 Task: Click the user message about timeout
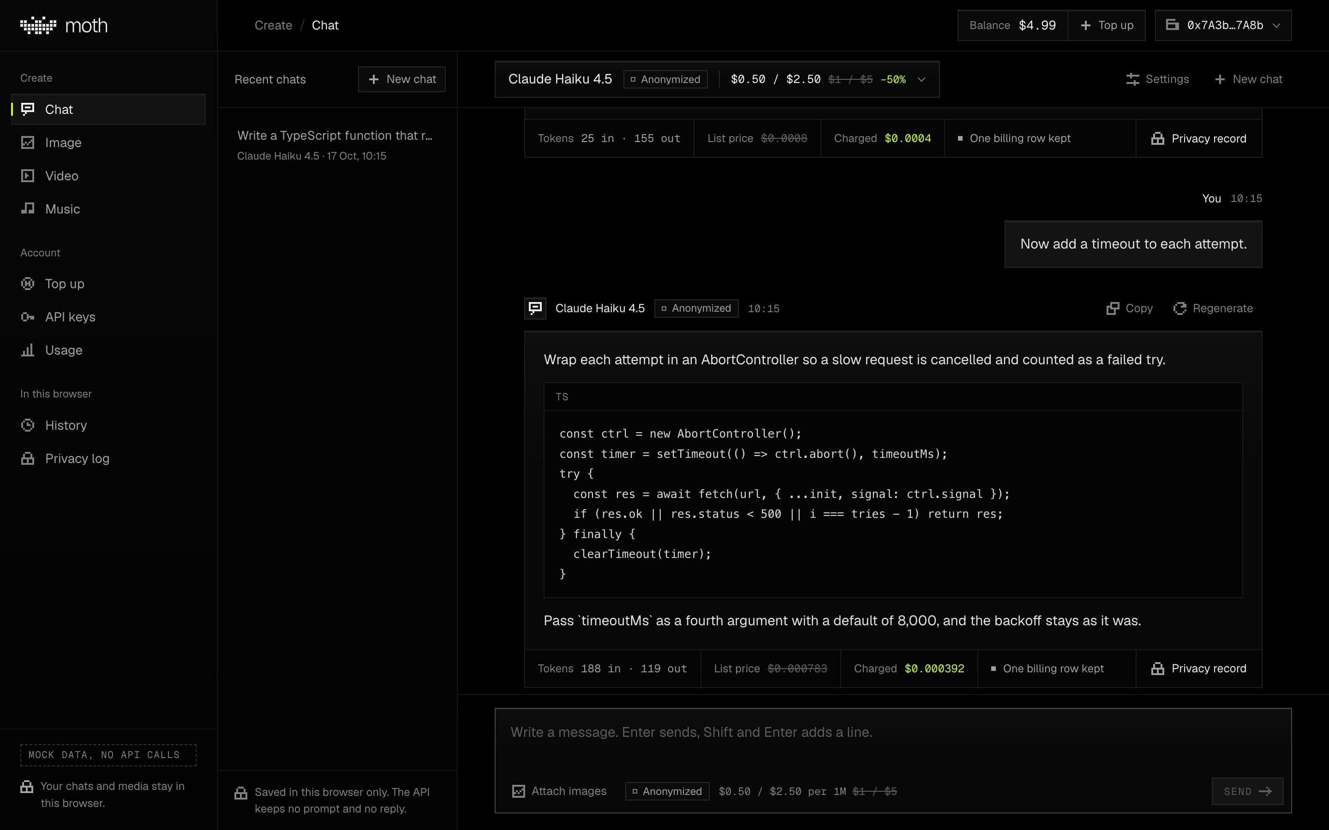(1133, 244)
